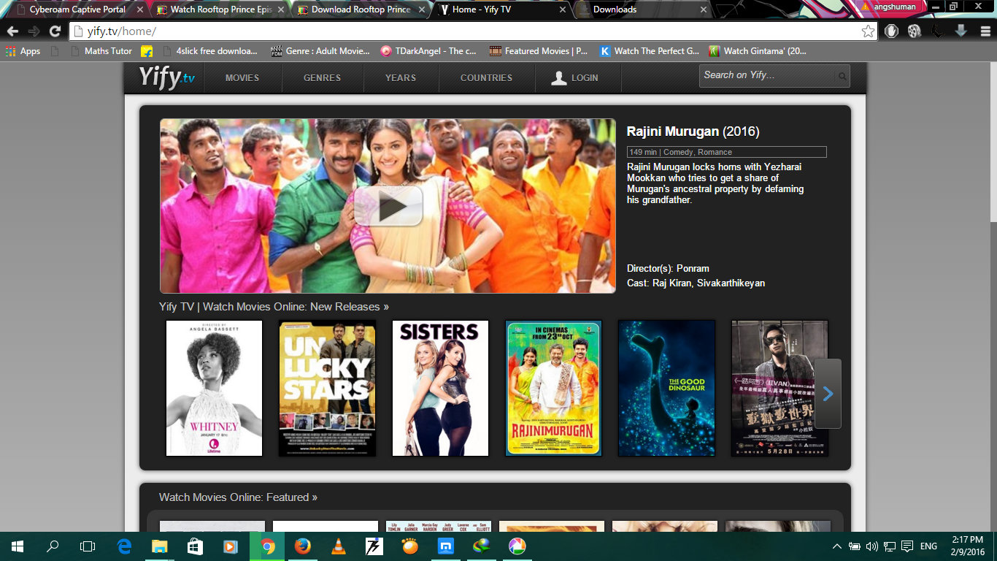The width and height of the screenshot is (997, 561).
Task: Select MOVIES in the navigation bar
Action: pyautogui.click(x=242, y=77)
